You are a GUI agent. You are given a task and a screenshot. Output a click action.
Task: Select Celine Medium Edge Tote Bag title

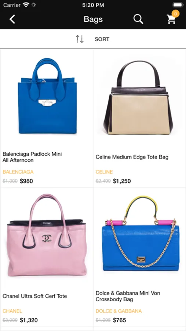point(132,157)
